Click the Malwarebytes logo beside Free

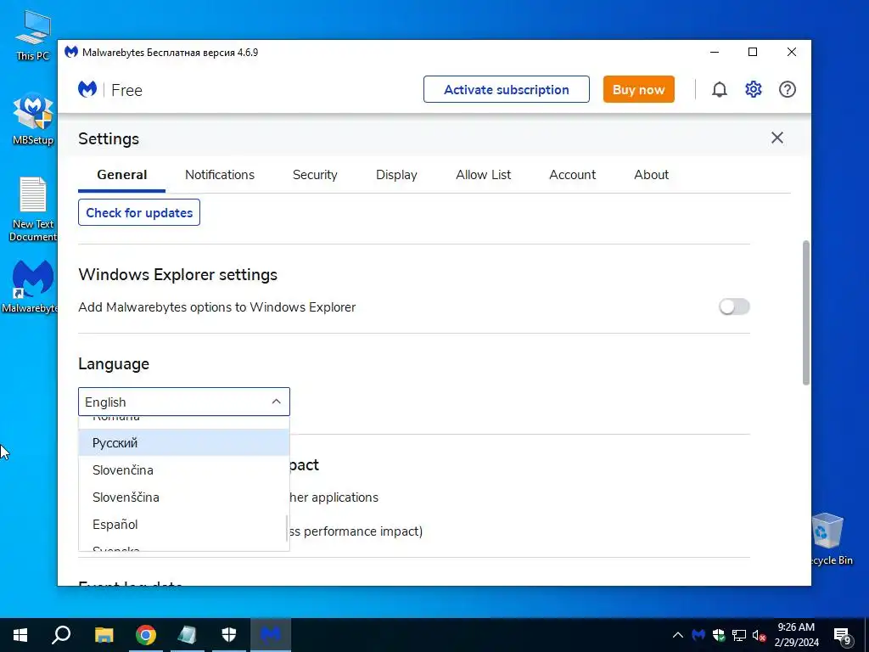point(87,89)
